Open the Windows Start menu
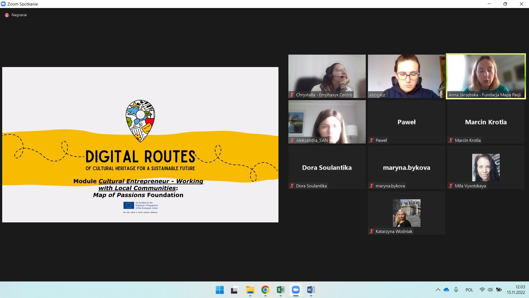 pos(220,290)
